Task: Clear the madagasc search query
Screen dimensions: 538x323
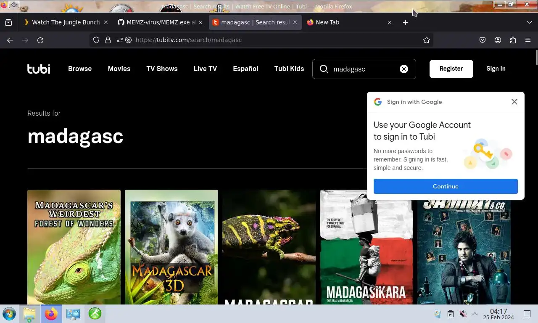Action: coord(403,69)
